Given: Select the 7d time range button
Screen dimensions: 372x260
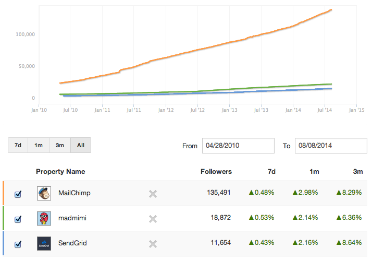Looking at the screenshot, I should (18, 145).
